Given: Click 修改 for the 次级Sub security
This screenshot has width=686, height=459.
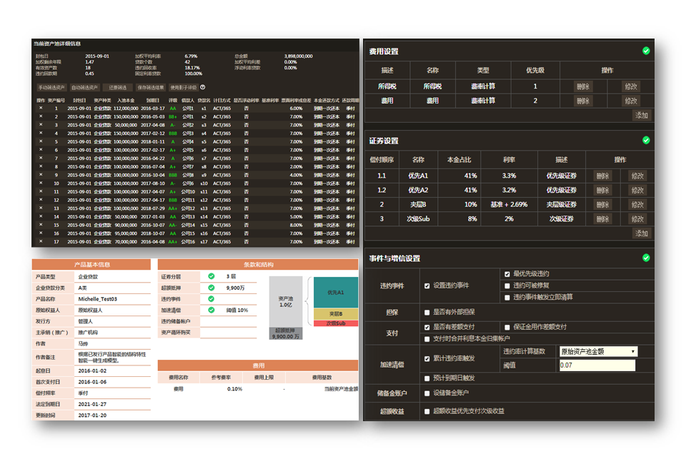Looking at the screenshot, I should (x=637, y=219).
